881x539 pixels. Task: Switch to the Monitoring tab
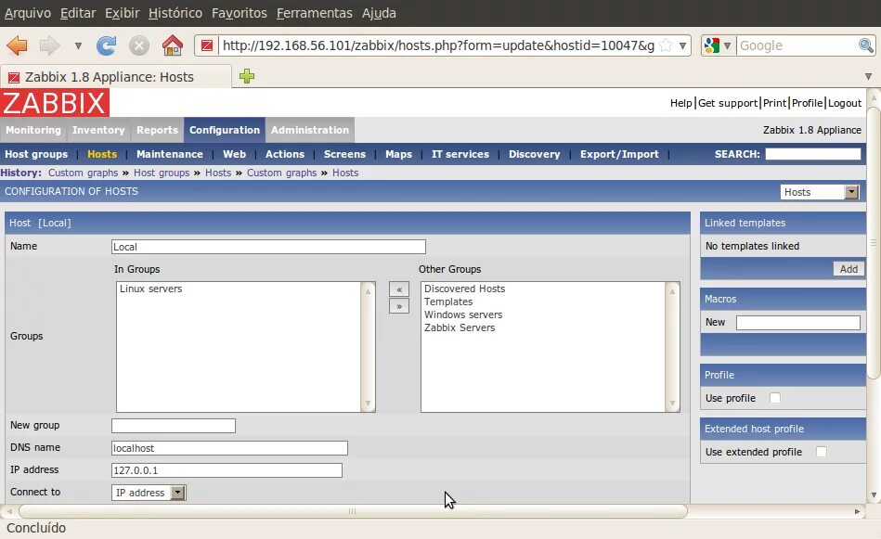[x=33, y=130]
